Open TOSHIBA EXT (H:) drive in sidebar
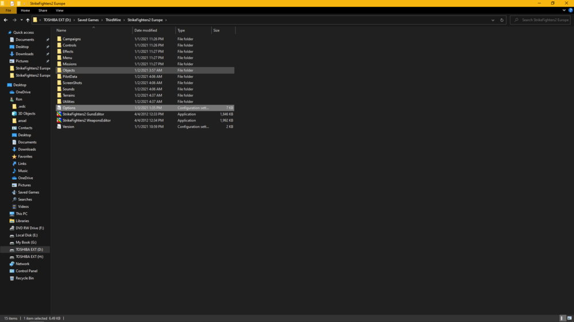The image size is (574, 322). pos(29,257)
